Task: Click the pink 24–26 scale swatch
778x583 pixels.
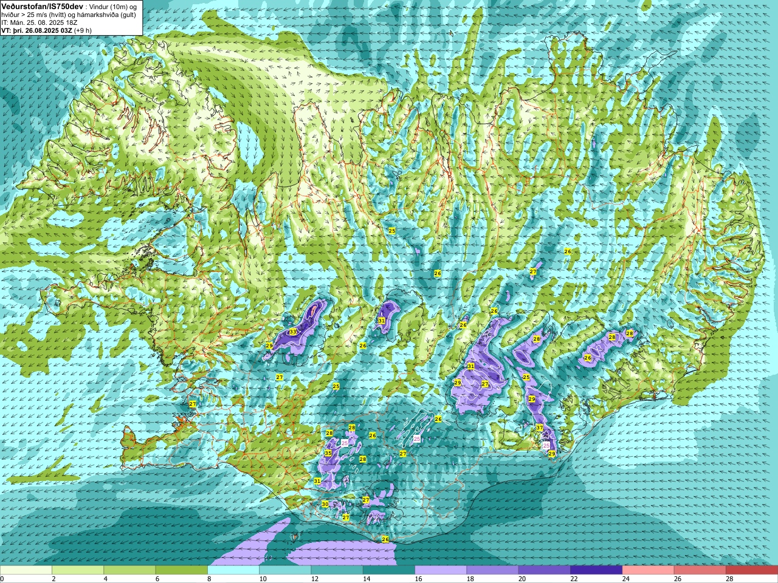Action: tap(649, 570)
